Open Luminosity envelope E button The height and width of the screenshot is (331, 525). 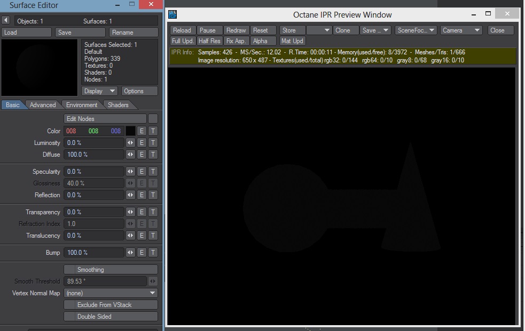tap(142, 143)
